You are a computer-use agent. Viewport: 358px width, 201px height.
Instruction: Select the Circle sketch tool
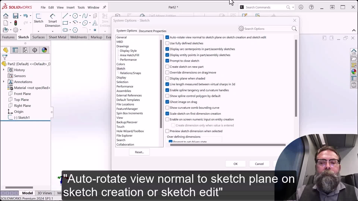pos(75,16)
